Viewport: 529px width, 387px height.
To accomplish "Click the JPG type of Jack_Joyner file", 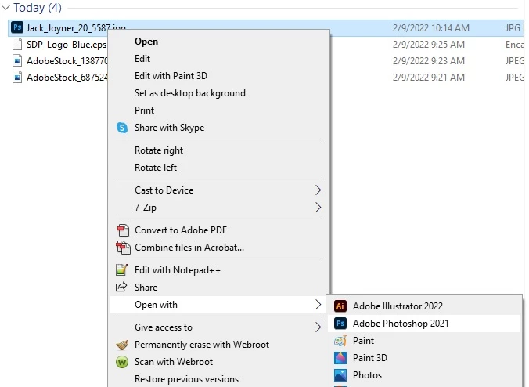I will click(513, 27).
